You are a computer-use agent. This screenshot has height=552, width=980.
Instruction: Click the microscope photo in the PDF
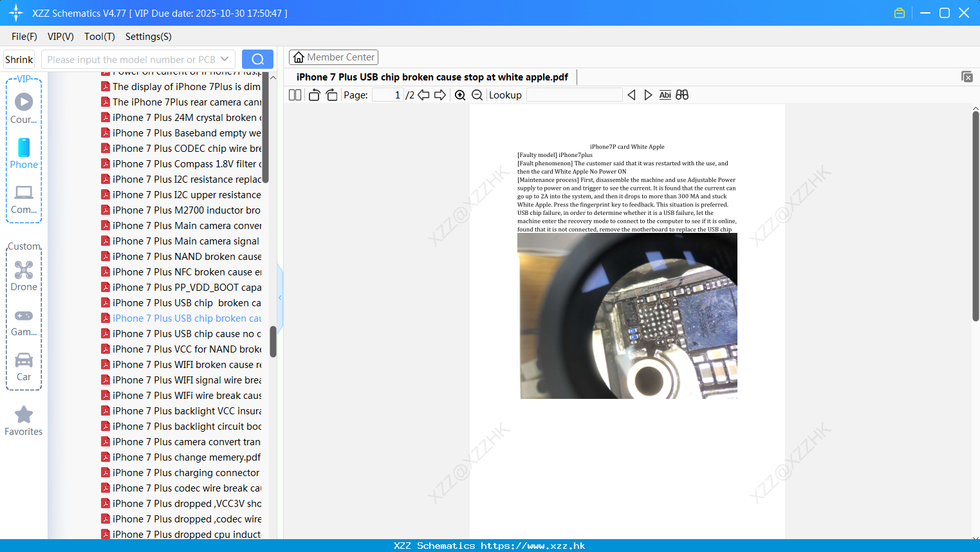click(x=627, y=316)
